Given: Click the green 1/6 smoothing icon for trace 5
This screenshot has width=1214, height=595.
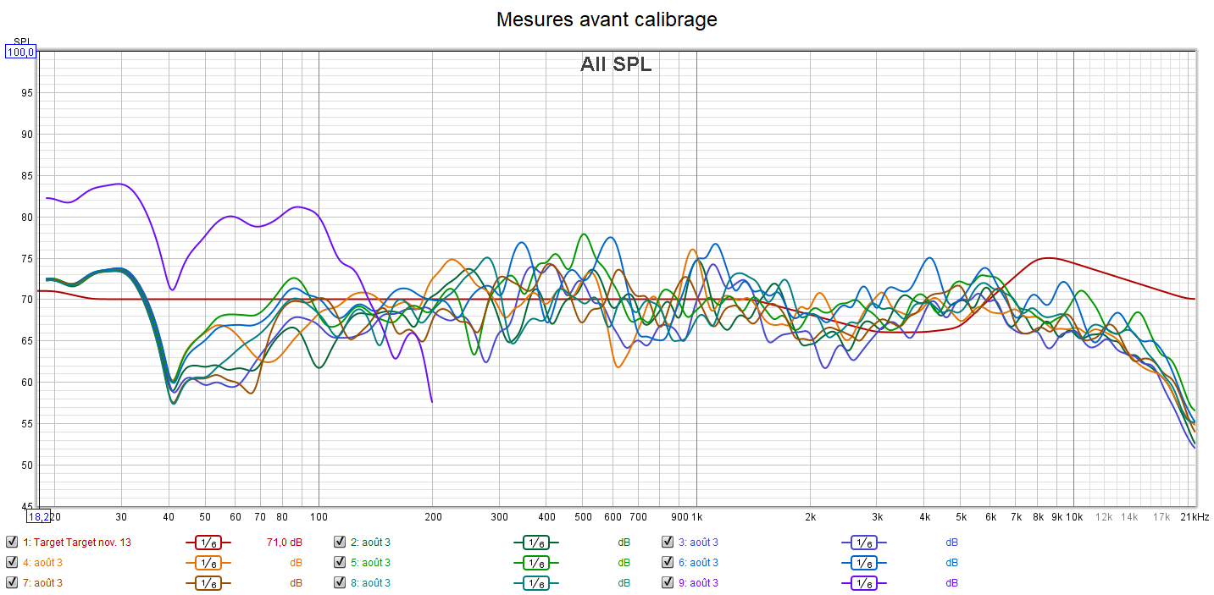Looking at the screenshot, I should point(536,563).
